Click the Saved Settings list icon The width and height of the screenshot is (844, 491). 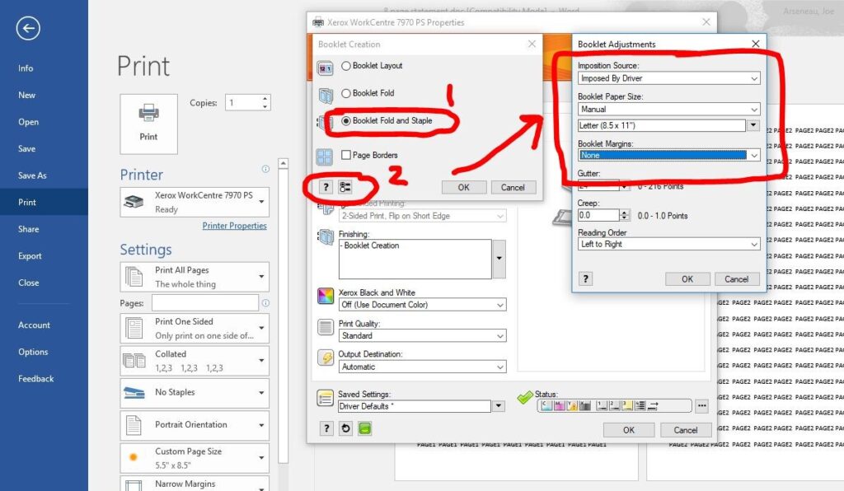coord(325,399)
